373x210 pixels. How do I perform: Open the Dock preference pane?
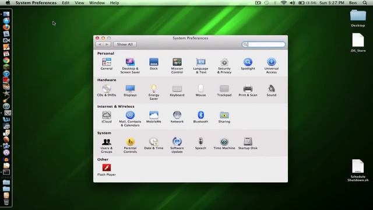pos(154,64)
